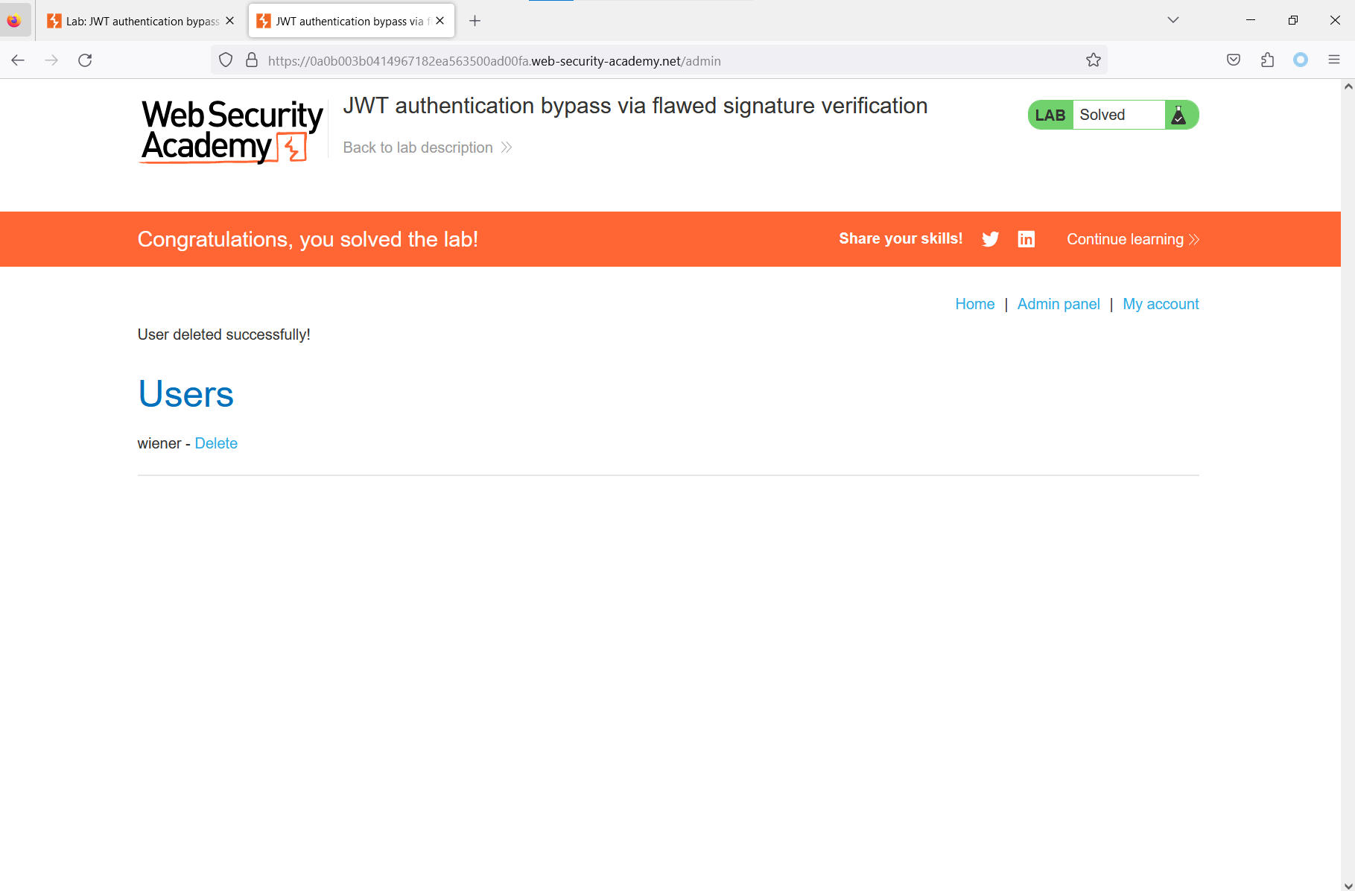Screen dimensions: 1355x891
Task: Delete the wiener user
Action: (216, 443)
